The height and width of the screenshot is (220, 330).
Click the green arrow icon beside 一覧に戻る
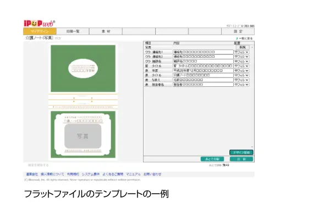point(237,38)
